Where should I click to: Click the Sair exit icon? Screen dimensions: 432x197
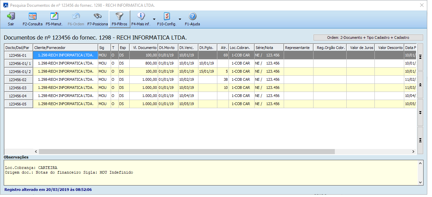coord(11,17)
